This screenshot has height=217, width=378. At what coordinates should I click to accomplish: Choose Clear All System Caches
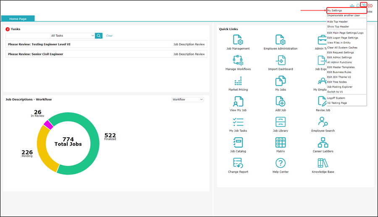coord(342,47)
